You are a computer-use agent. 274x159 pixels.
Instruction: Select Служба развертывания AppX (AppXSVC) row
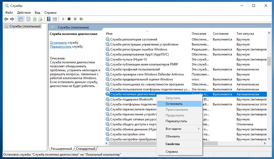tap(186, 54)
